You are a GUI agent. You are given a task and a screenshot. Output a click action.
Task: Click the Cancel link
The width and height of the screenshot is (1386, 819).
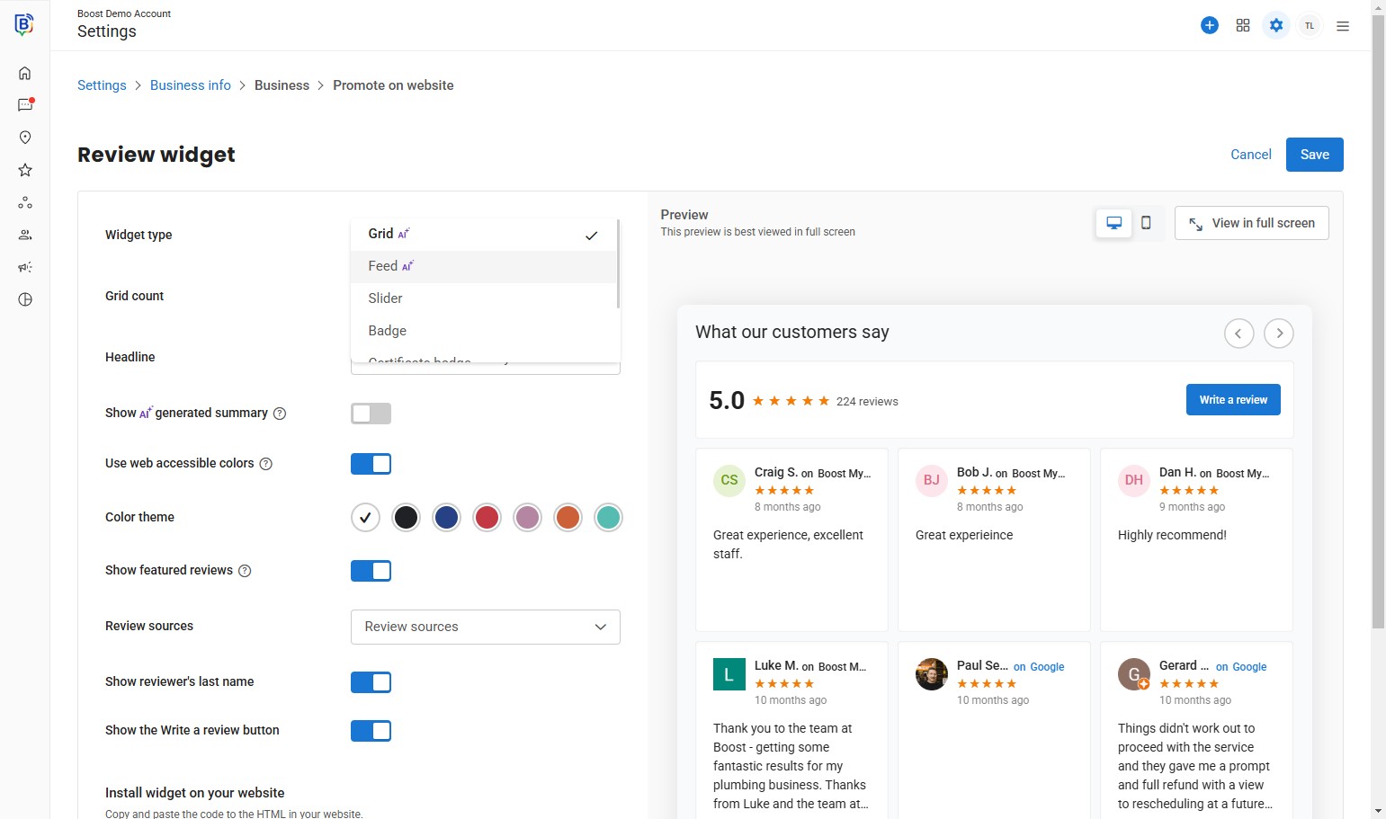[1250, 155]
